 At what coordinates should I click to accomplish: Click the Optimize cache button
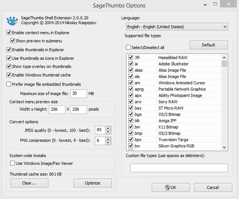tap(93, 183)
